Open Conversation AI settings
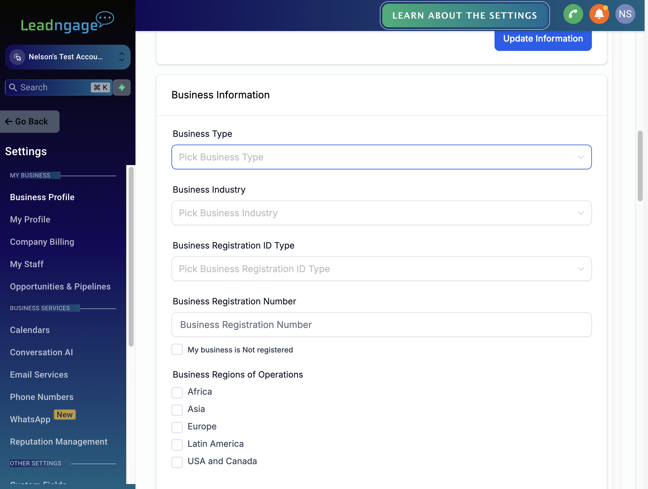The width and height of the screenshot is (648, 489). coord(42,352)
